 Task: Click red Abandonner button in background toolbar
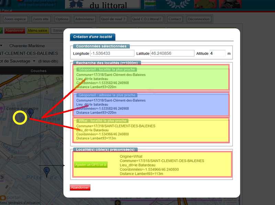click(15, 30)
